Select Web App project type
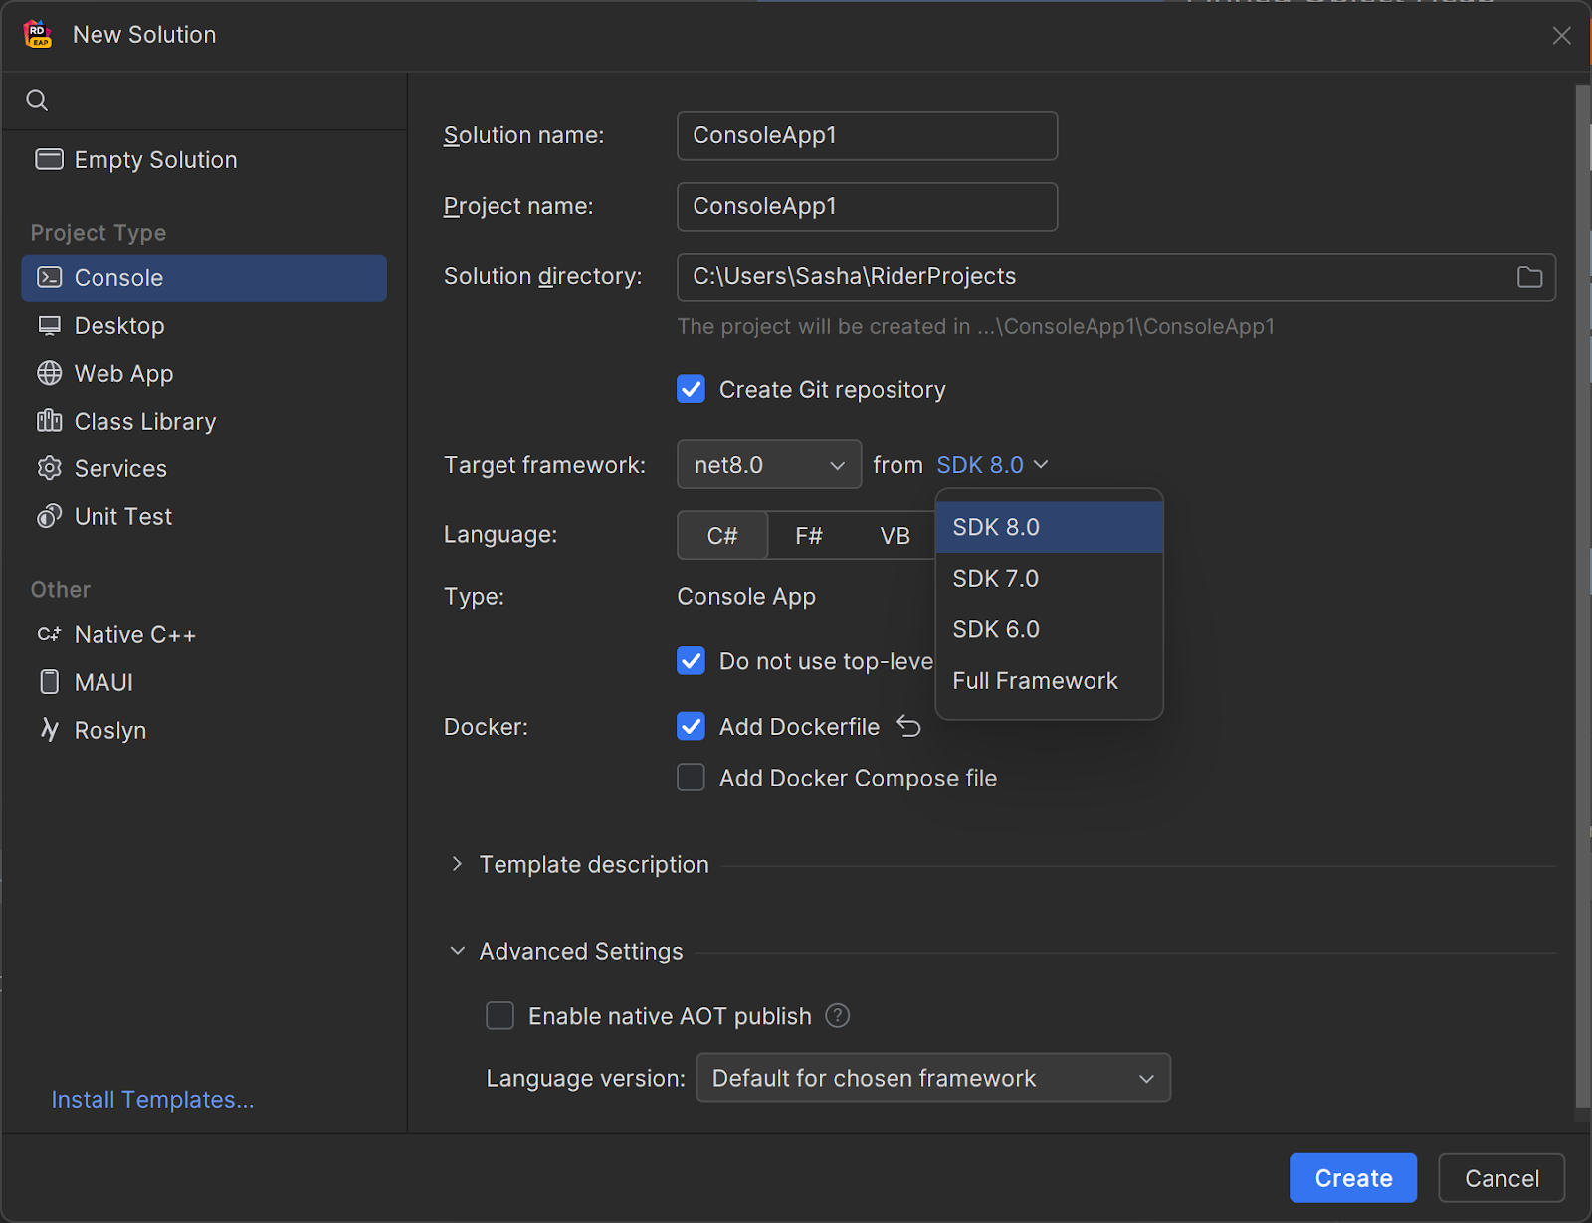Screen dimensions: 1592x1223 [x=204, y=373]
